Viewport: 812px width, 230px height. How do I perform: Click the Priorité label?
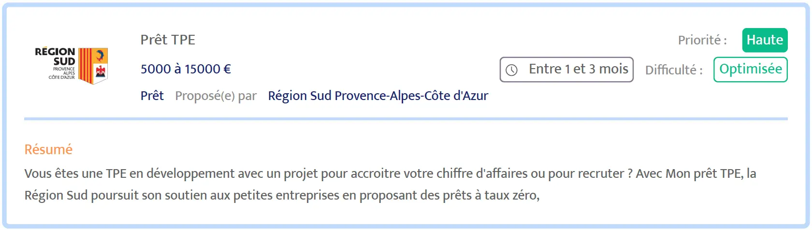point(702,40)
